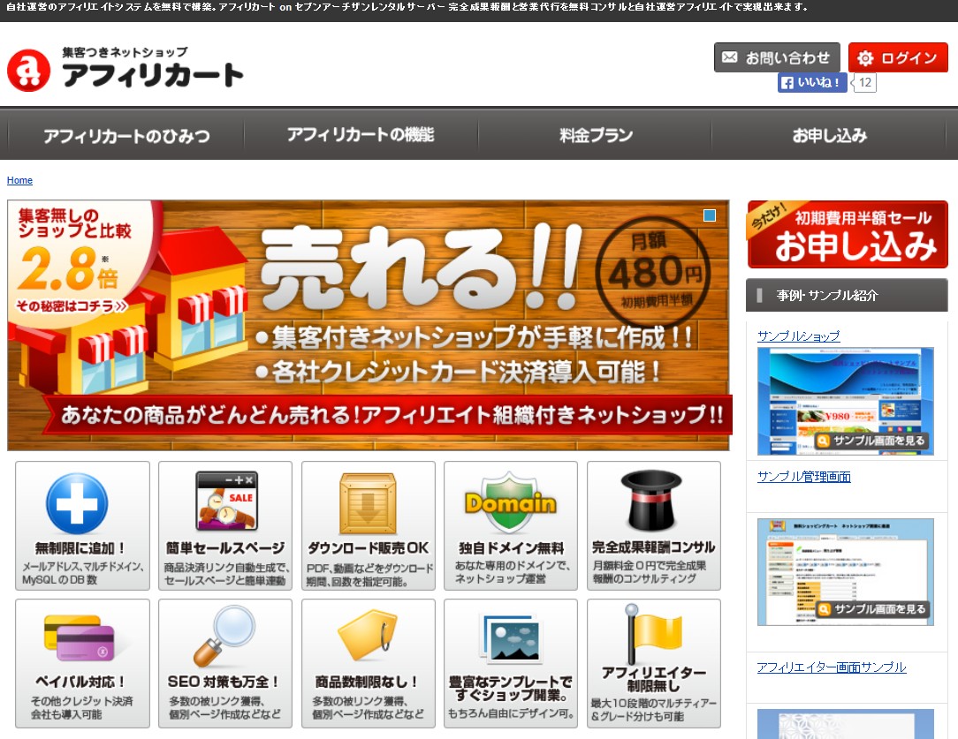Open the サンプル管理画面 link
This screenshot has height=739, width=958.
tap(804, 477)
